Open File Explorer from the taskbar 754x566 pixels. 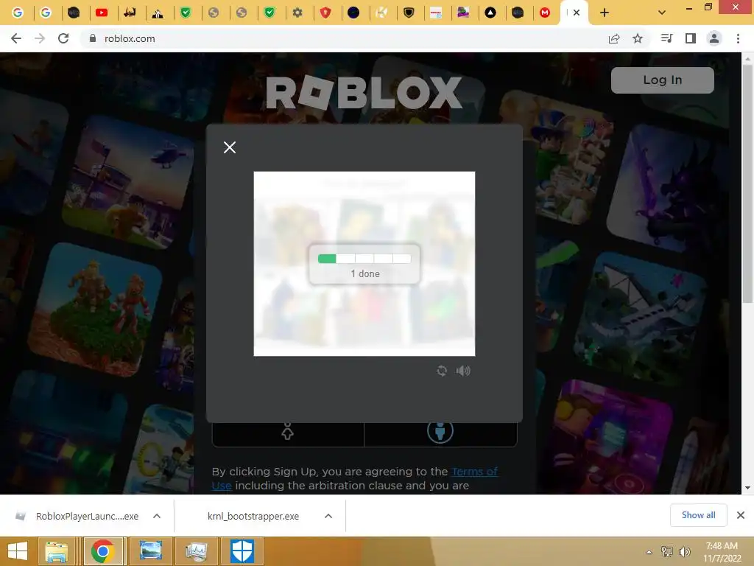[56, 551]
